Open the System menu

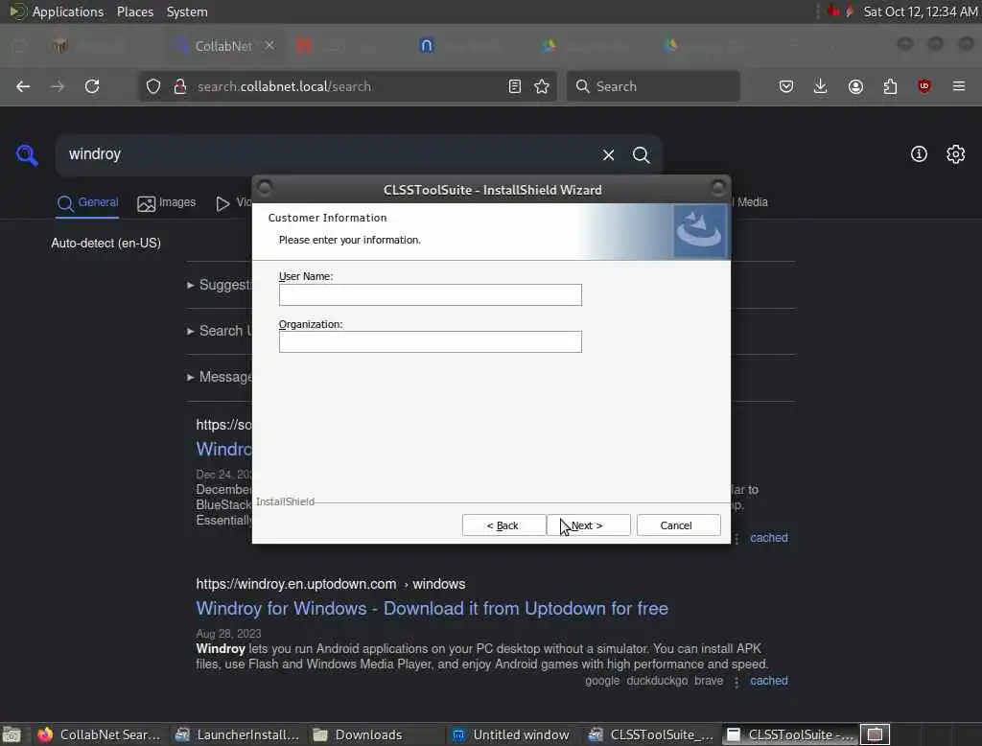tap(187, 12)
